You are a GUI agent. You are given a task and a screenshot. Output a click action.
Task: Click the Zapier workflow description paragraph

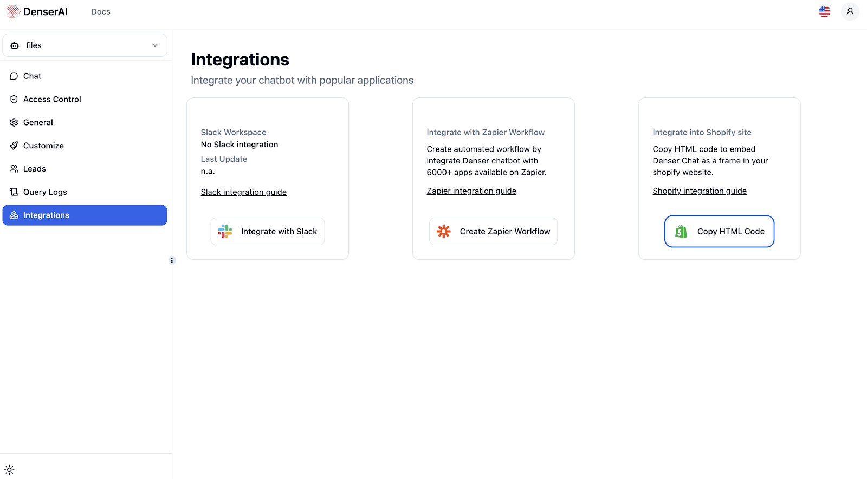click(x=487, y=161)
